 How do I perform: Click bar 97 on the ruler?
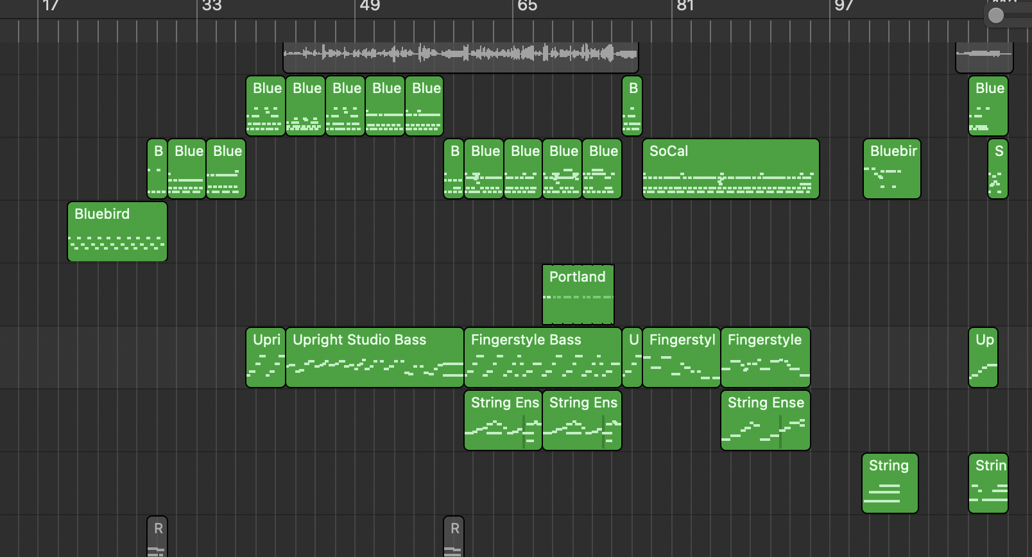tap(843, 6)
